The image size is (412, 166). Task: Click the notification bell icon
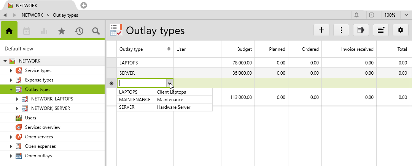click(x=356, y=15)
